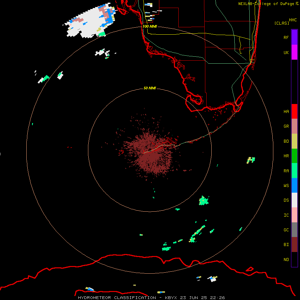The width and height of the screenshot is (300, 300).
Task: Click the 'HA' legend label
Action: [x=286, y=111]
